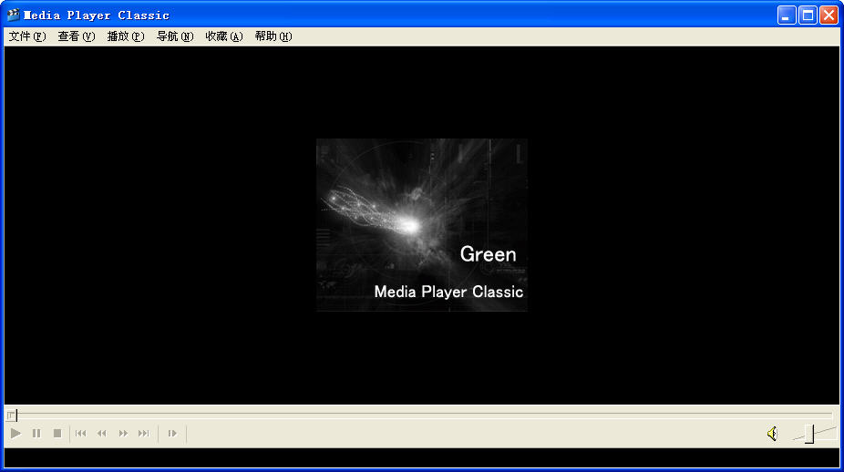
Task: Skip to previous track icon
Action: [81, 434]
